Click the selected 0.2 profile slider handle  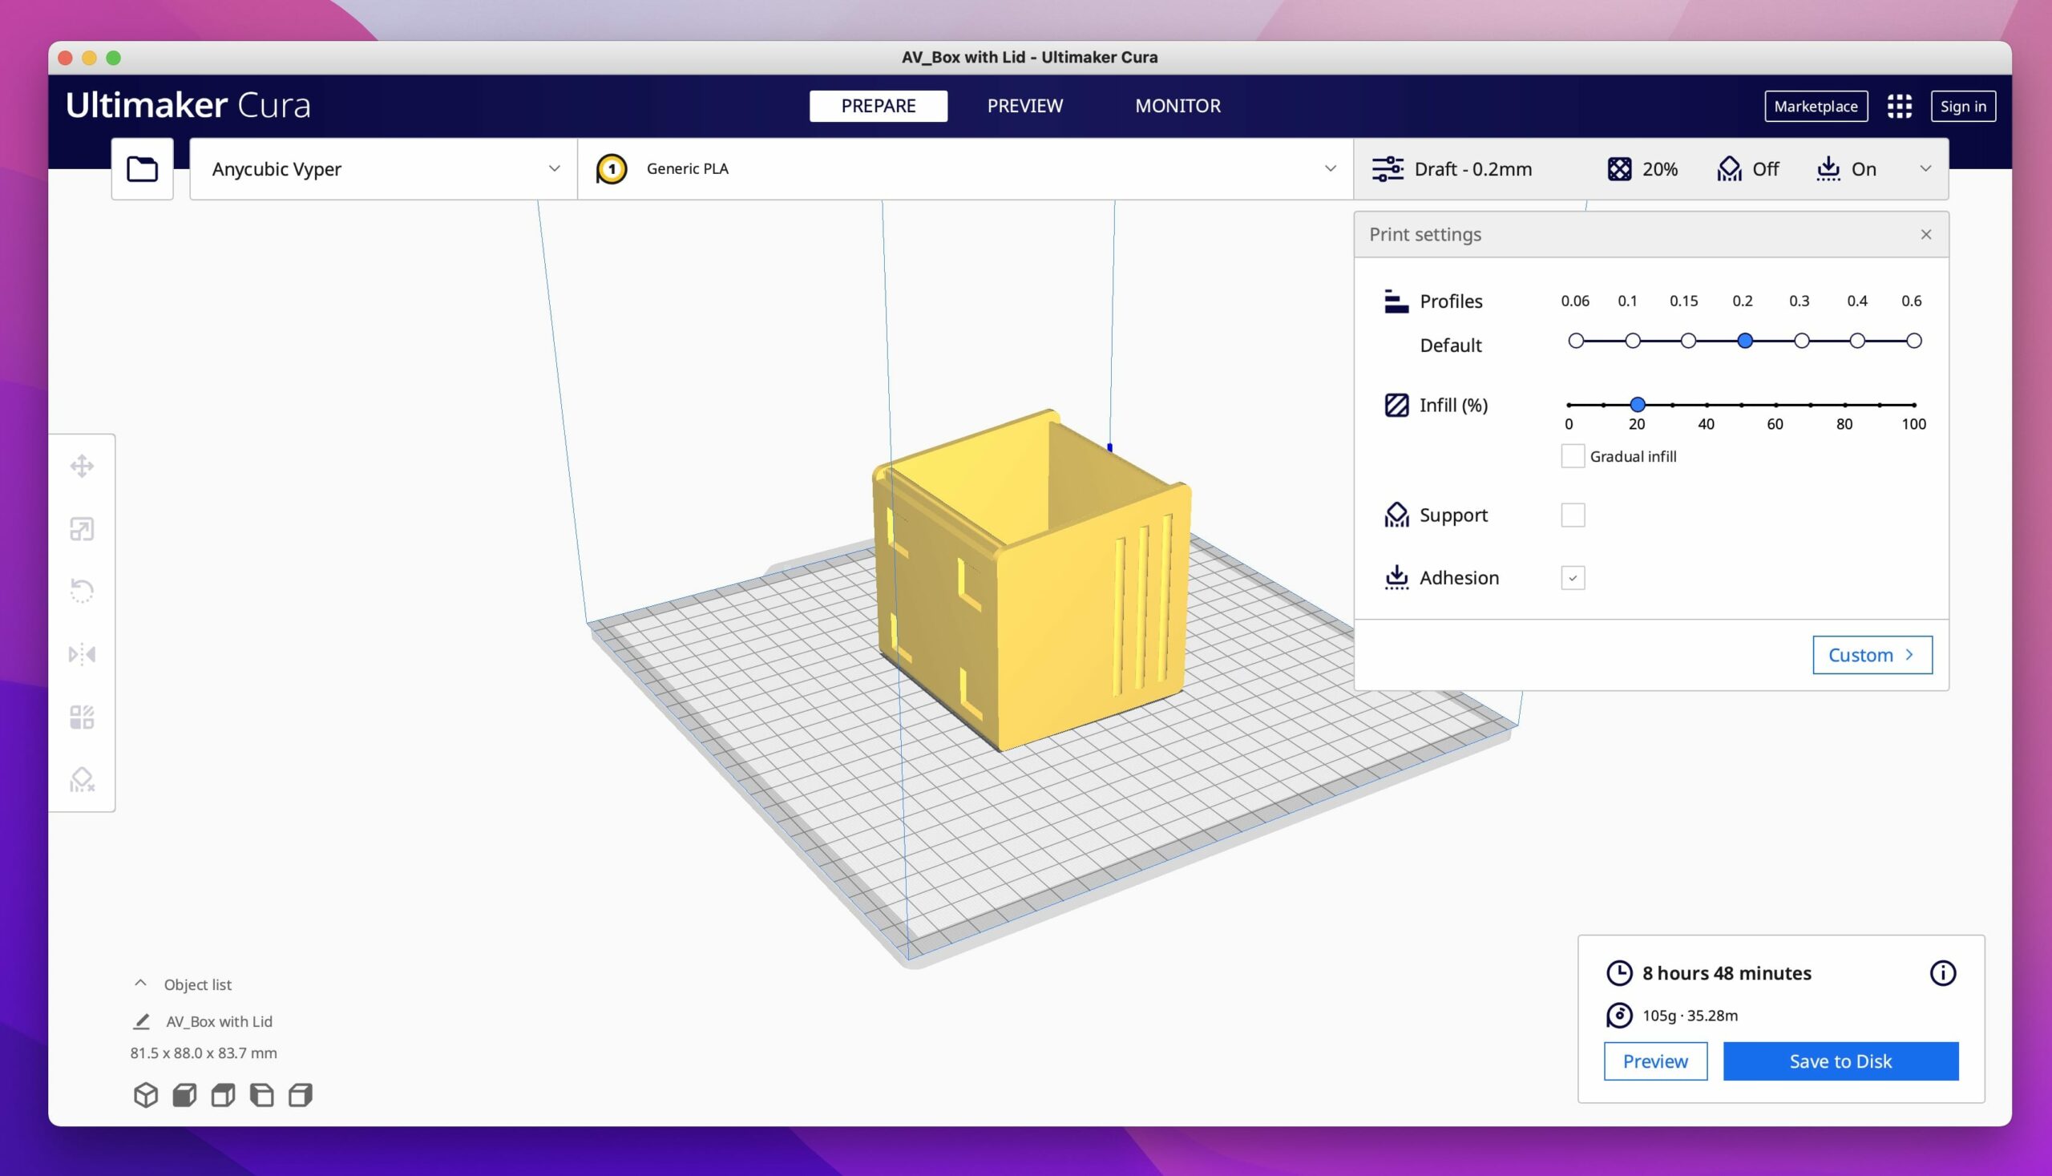[1744, 341]
